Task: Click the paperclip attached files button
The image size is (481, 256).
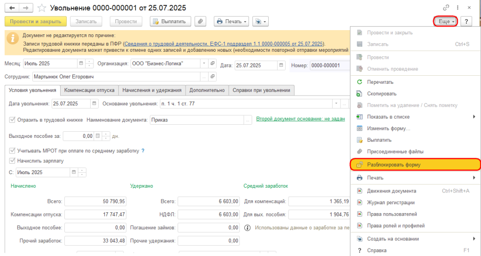Action: pyautogui.click(x=200, y=22)
